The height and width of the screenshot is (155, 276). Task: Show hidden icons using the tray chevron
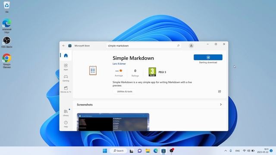(226, 151)
